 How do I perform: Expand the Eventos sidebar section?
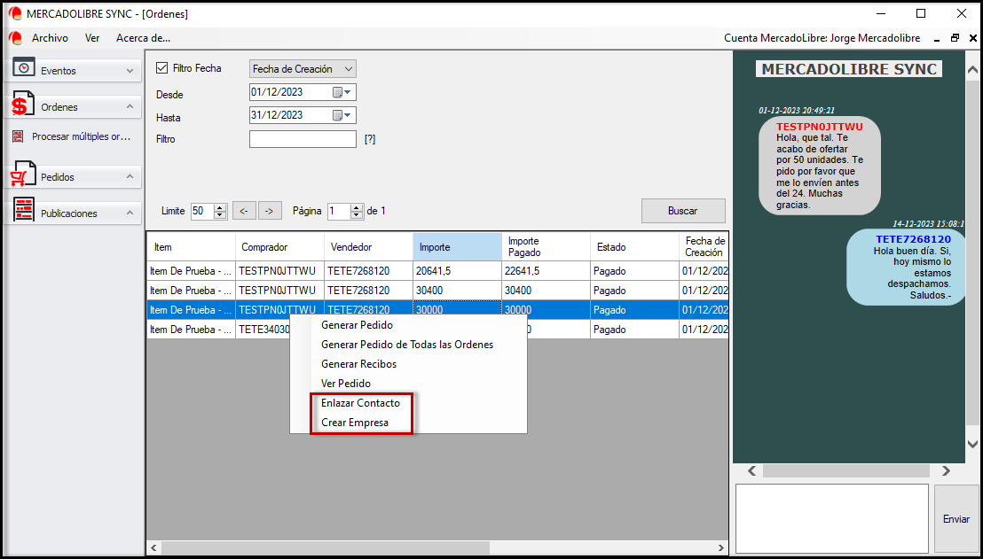coord(130,71)
